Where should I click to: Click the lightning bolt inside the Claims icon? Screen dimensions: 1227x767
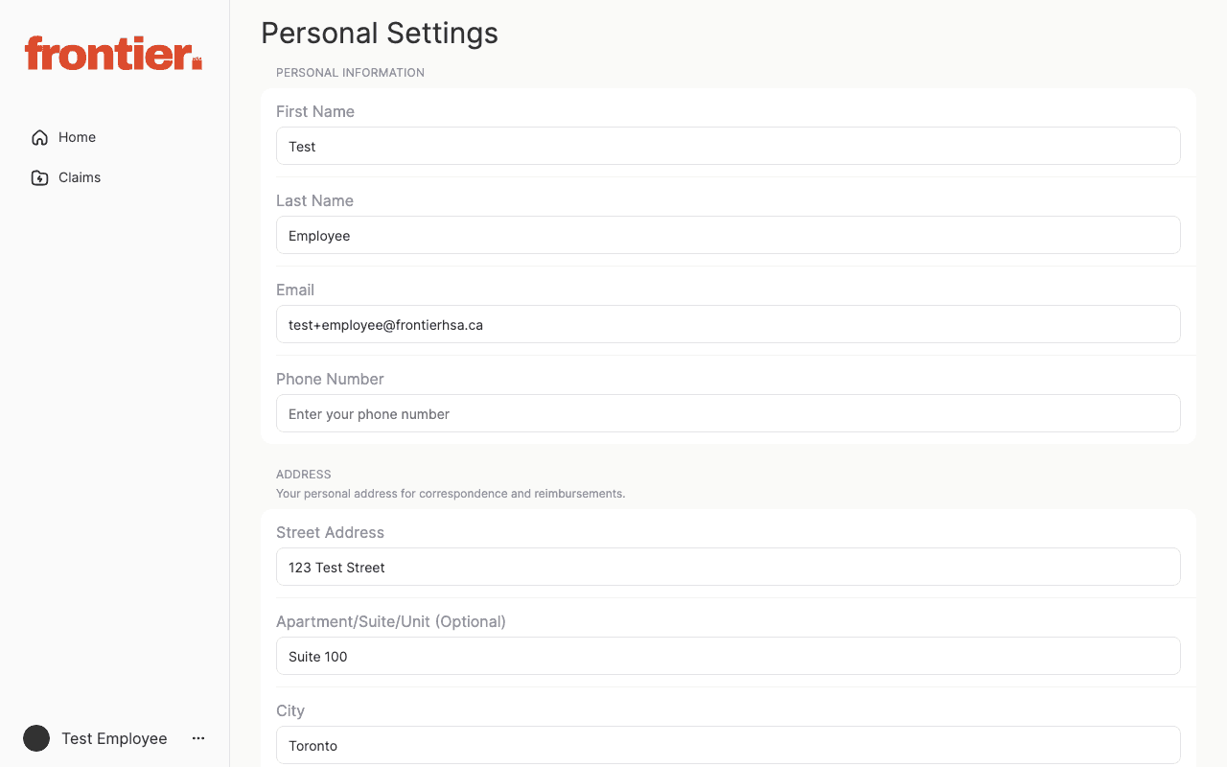(x=39, y=178)
